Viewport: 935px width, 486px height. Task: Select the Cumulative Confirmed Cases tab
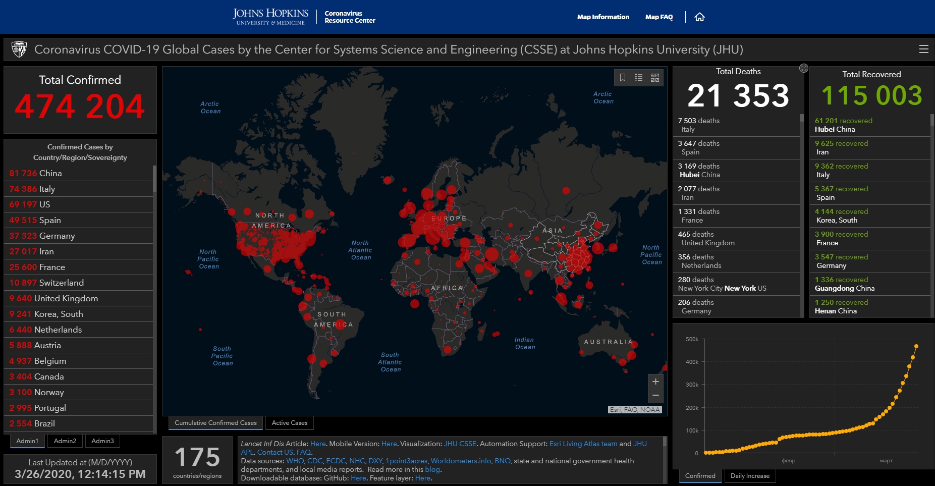215,423
